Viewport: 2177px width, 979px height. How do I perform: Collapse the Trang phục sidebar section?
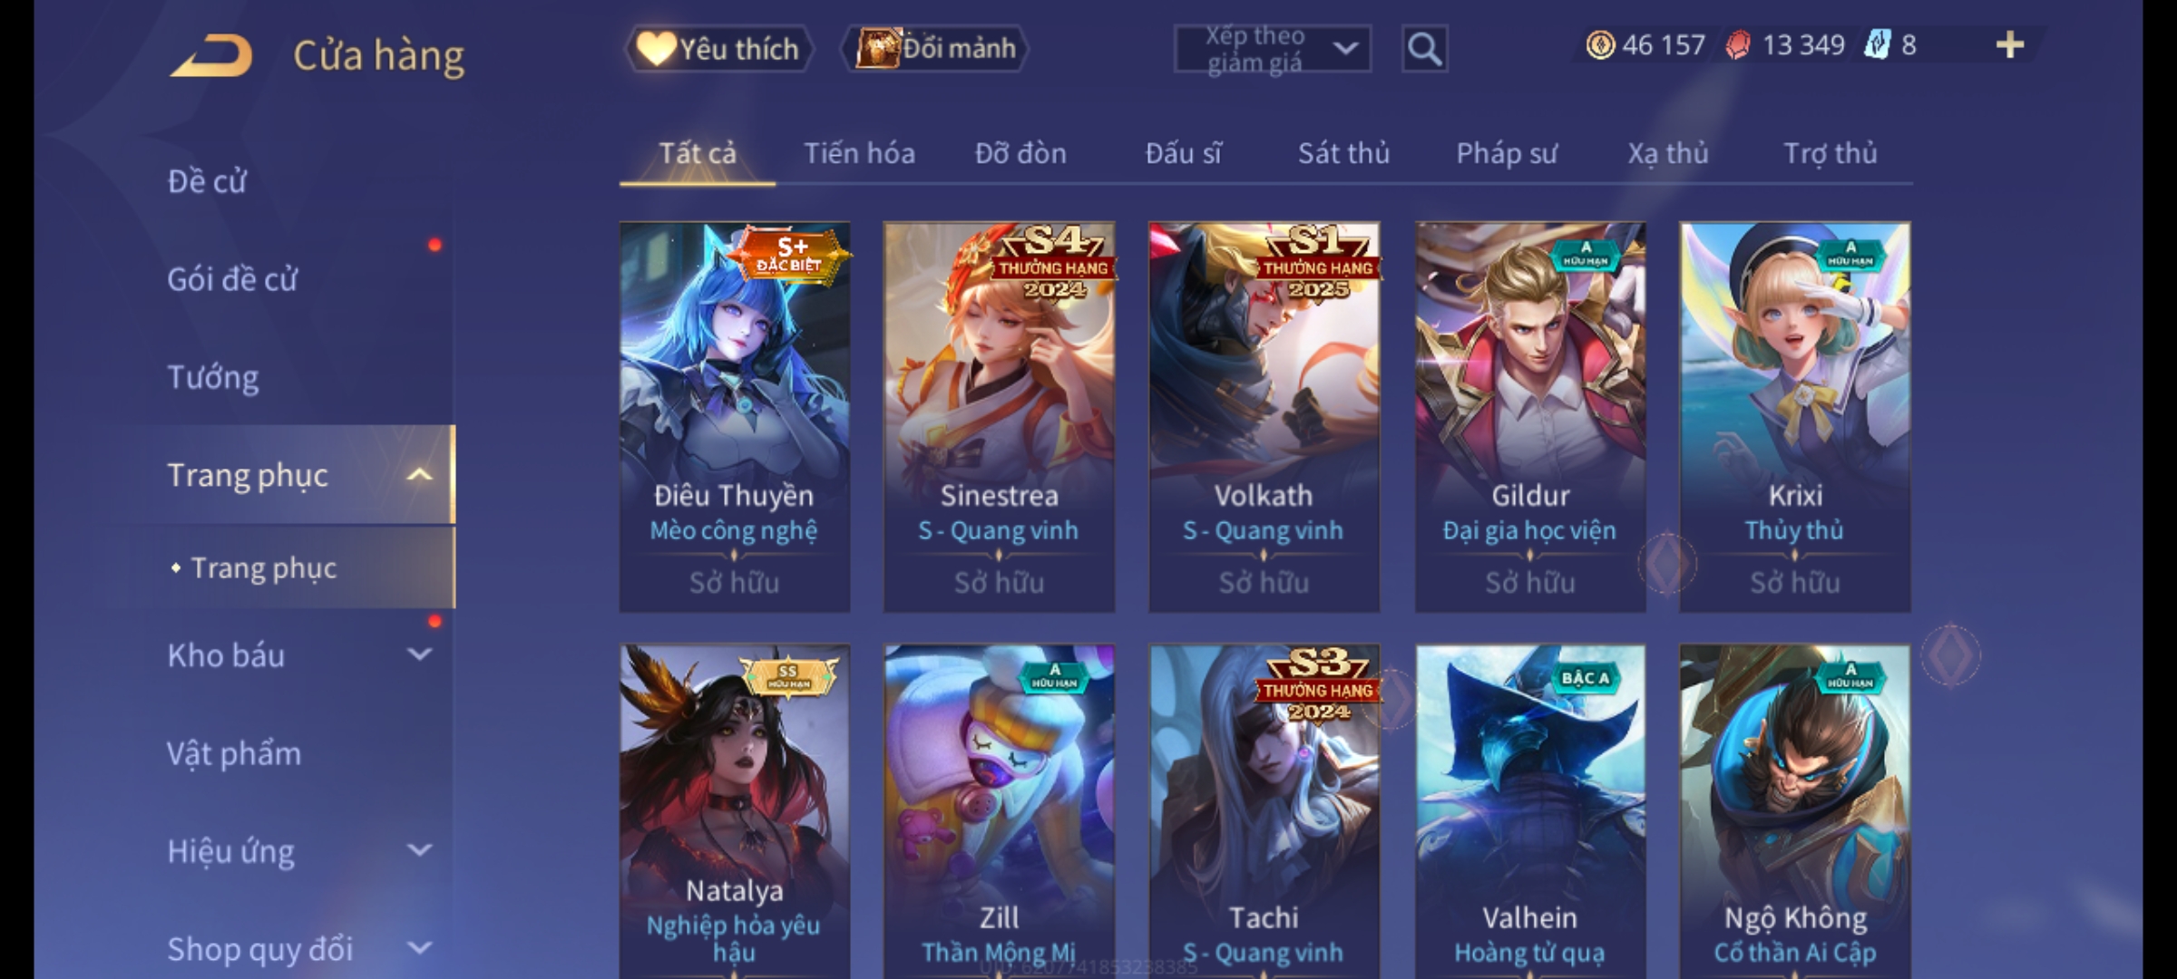coord(419,475)
